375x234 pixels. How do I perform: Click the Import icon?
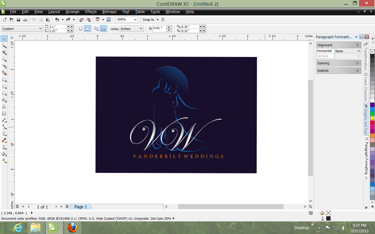82,20
